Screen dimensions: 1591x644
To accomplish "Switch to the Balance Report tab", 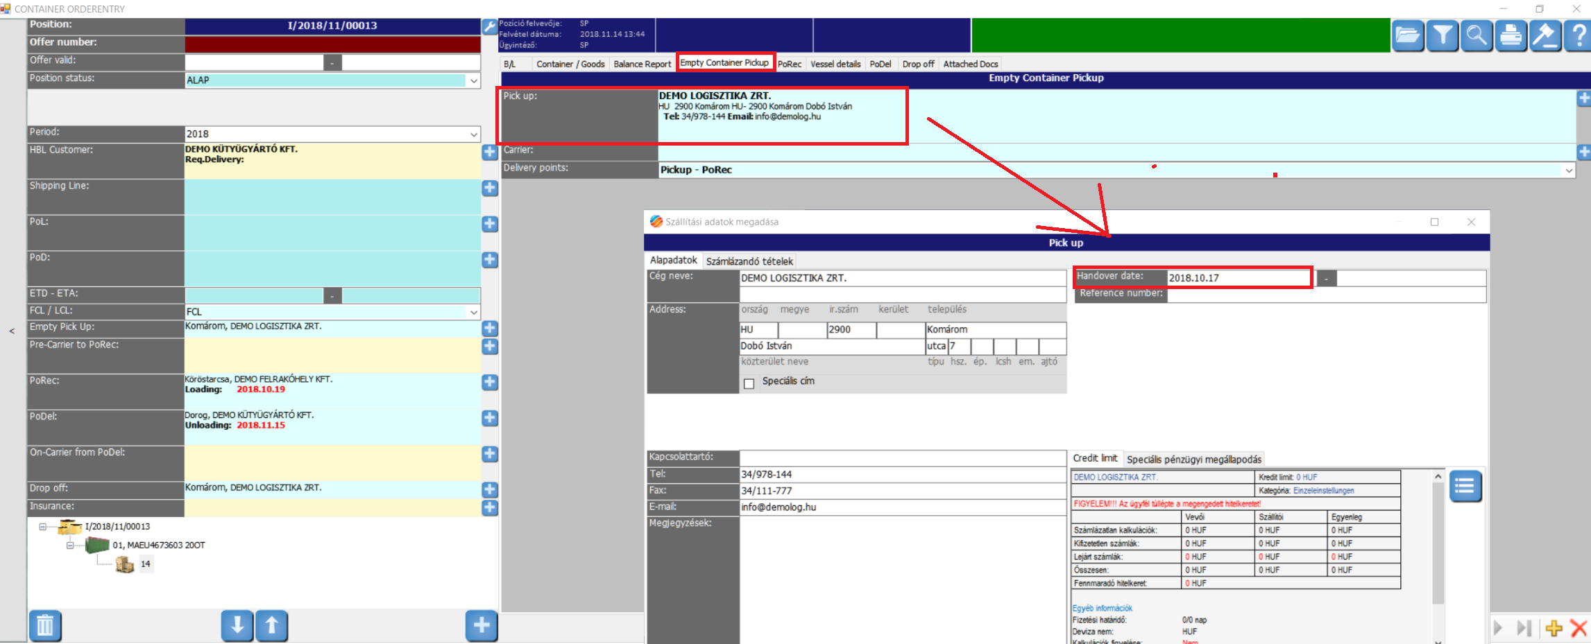I will click(x=642, y=64).
